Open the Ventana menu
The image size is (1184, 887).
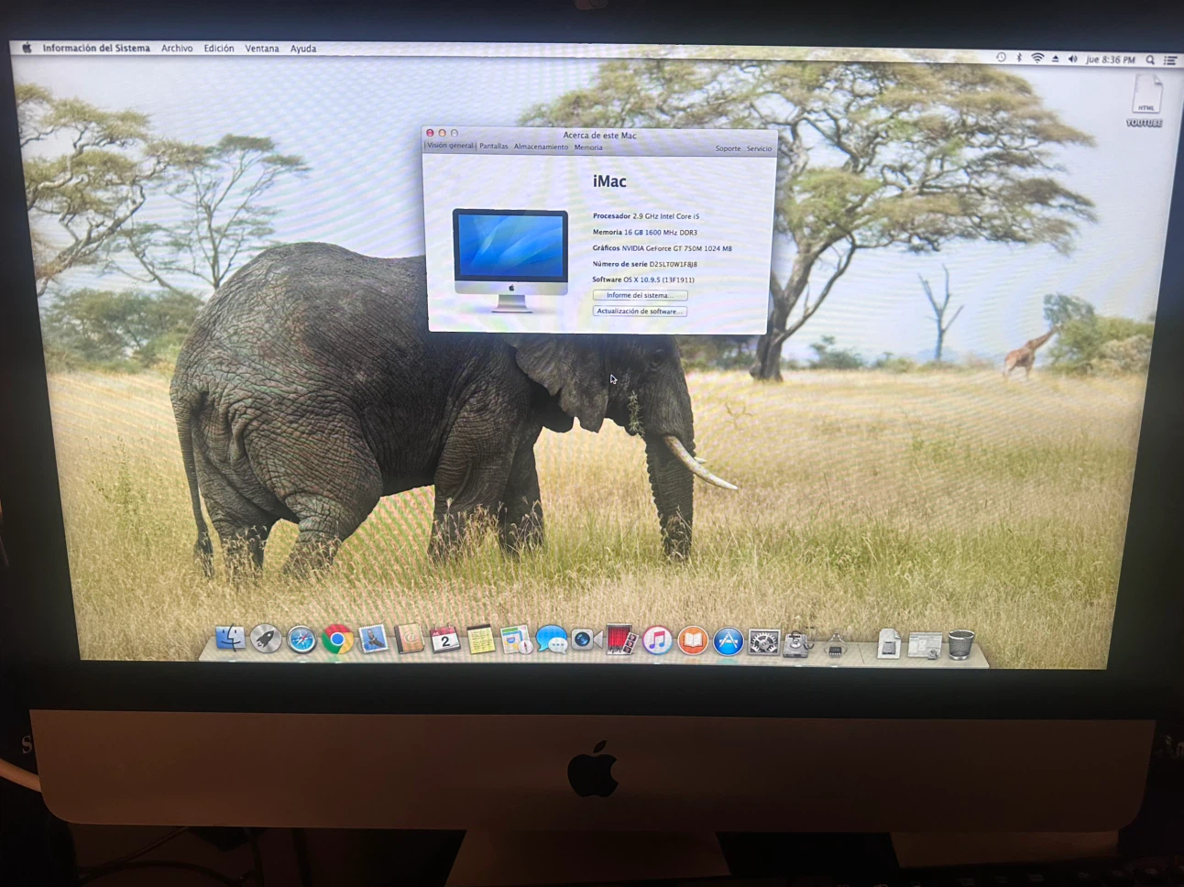coord(262,49)
